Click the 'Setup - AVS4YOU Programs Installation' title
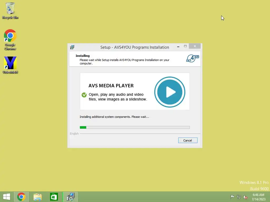This screenshot has height=202, width=270. [135, 47]
